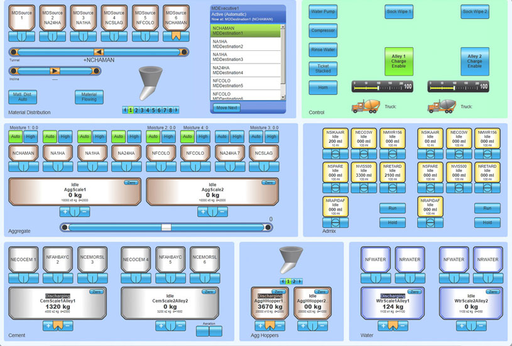Select chute position 5 in Material Distribution

click(153, 110)
